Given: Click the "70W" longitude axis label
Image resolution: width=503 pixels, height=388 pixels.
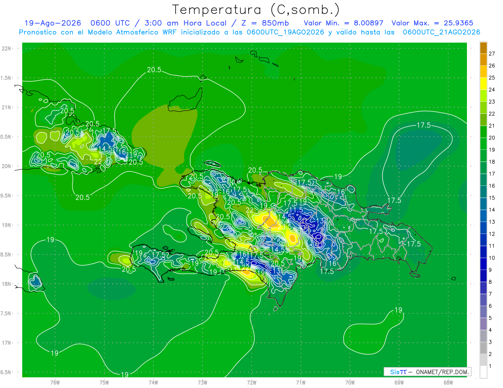Looking at the screenshot, I should [x=350, y=383].
